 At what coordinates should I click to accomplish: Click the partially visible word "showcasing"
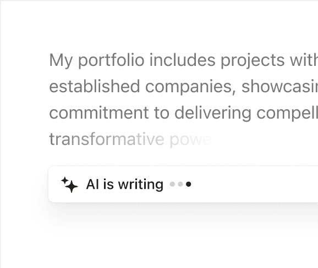pos(279,86)
